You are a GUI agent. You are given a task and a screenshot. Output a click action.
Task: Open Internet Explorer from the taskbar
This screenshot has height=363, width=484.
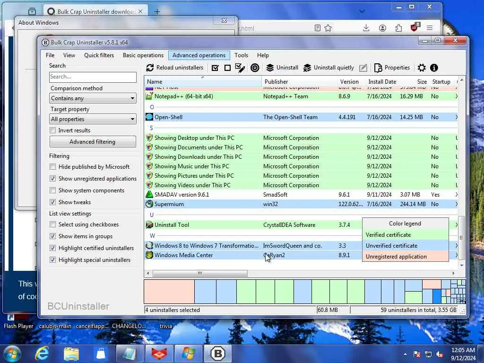42,354
